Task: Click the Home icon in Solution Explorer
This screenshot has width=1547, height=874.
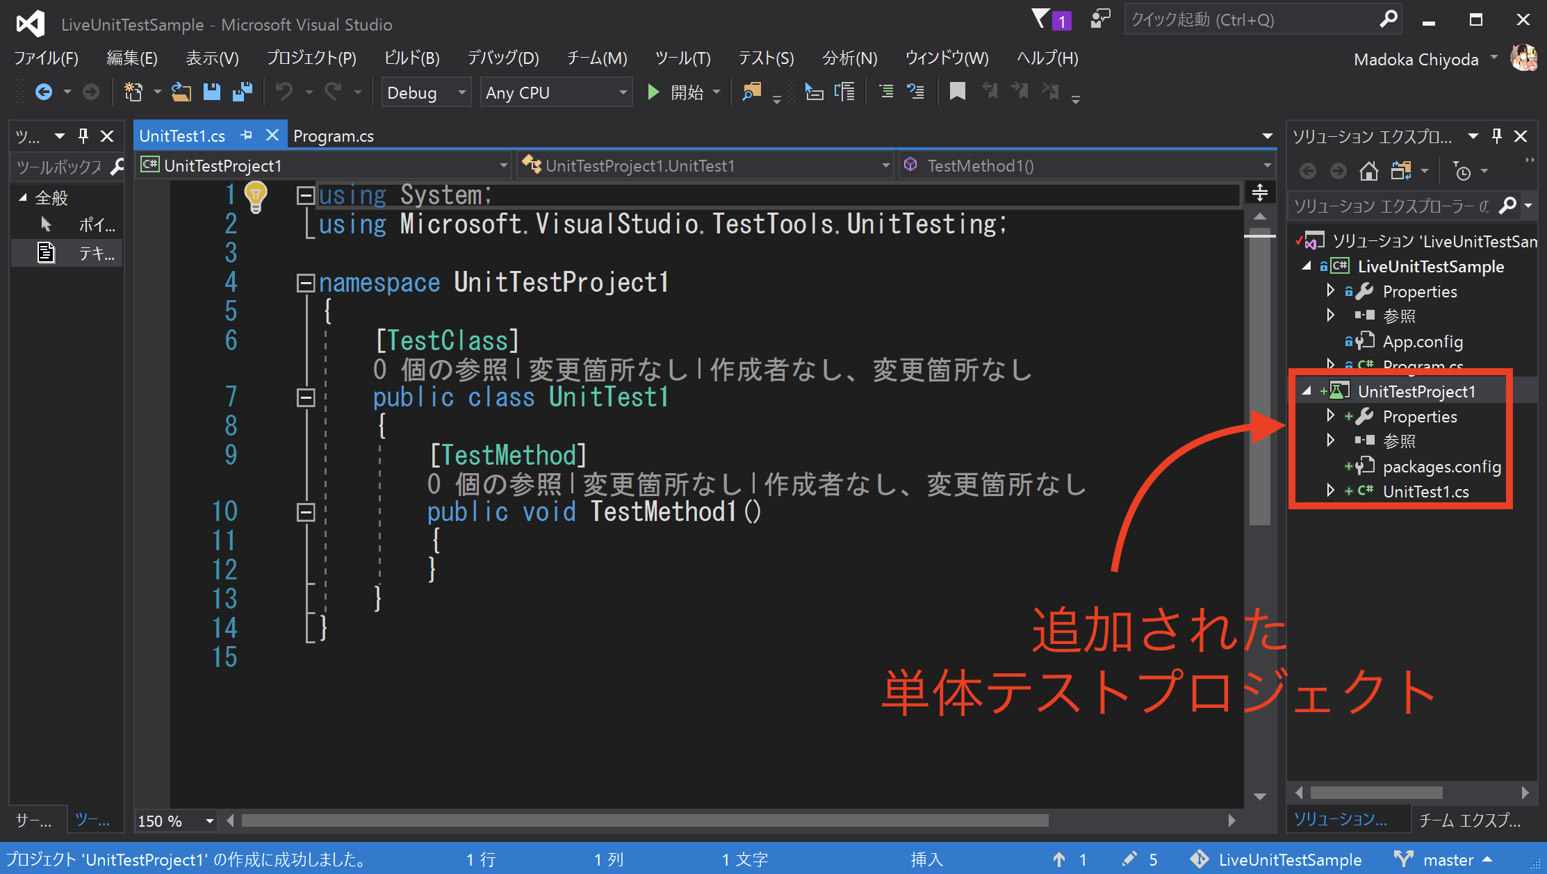Action: point(1369,171)
